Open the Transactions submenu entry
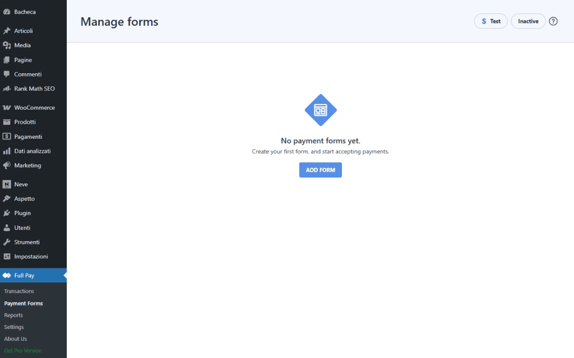This screenshot has width=574, height=358. 18,291
